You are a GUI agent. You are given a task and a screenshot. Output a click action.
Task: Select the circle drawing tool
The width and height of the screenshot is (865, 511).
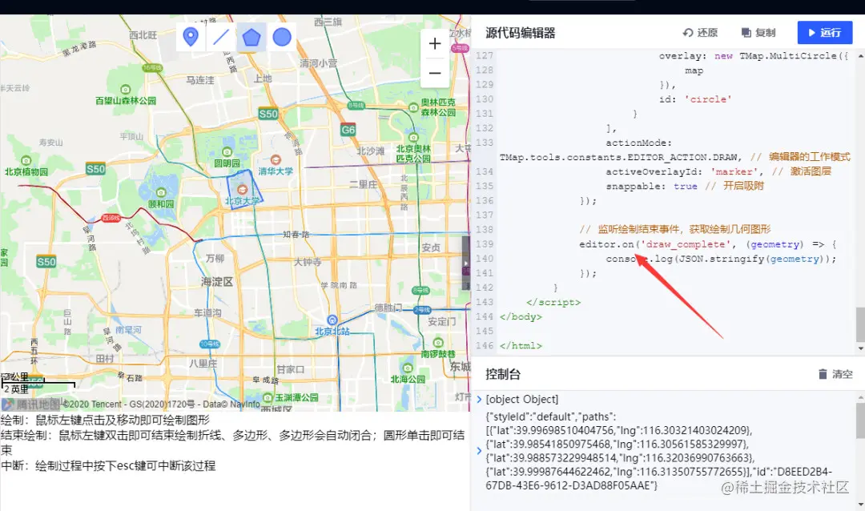click(x=282, y=36)
